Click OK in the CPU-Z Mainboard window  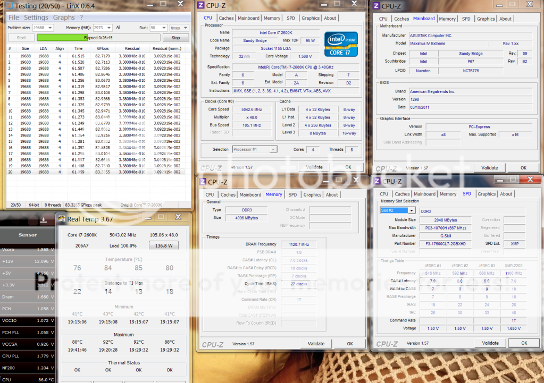523,168
